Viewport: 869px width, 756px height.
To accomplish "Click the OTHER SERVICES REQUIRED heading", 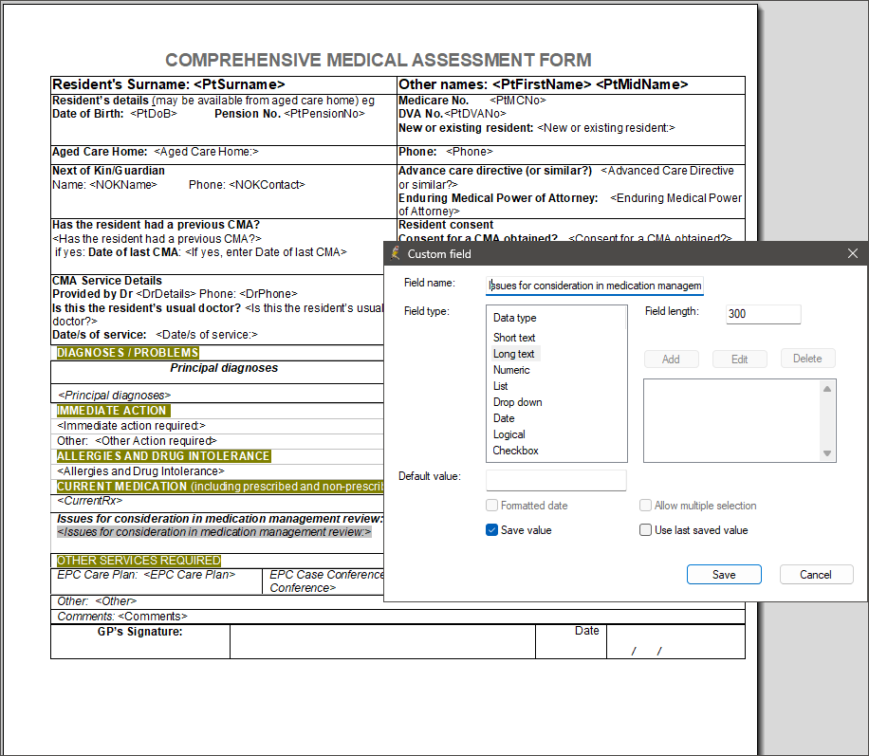I will 139,561.
